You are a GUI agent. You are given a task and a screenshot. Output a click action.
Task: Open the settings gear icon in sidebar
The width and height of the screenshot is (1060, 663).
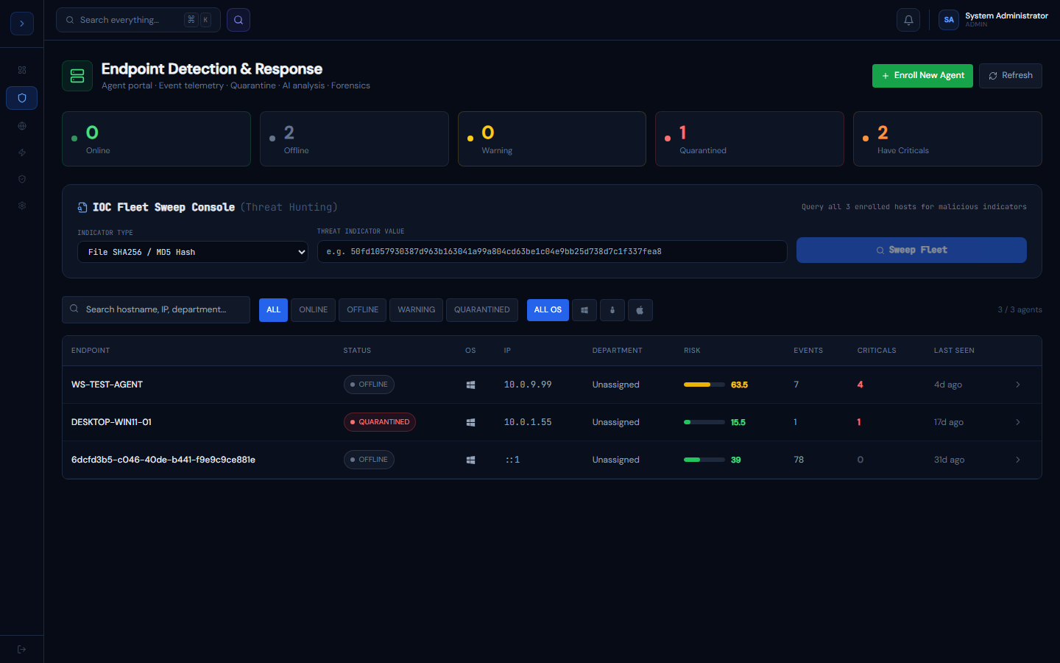(22, 206)
